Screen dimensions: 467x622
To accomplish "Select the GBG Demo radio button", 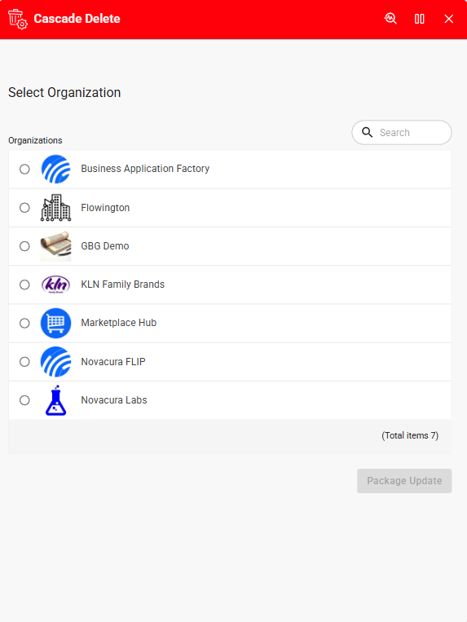I will 24,246.
